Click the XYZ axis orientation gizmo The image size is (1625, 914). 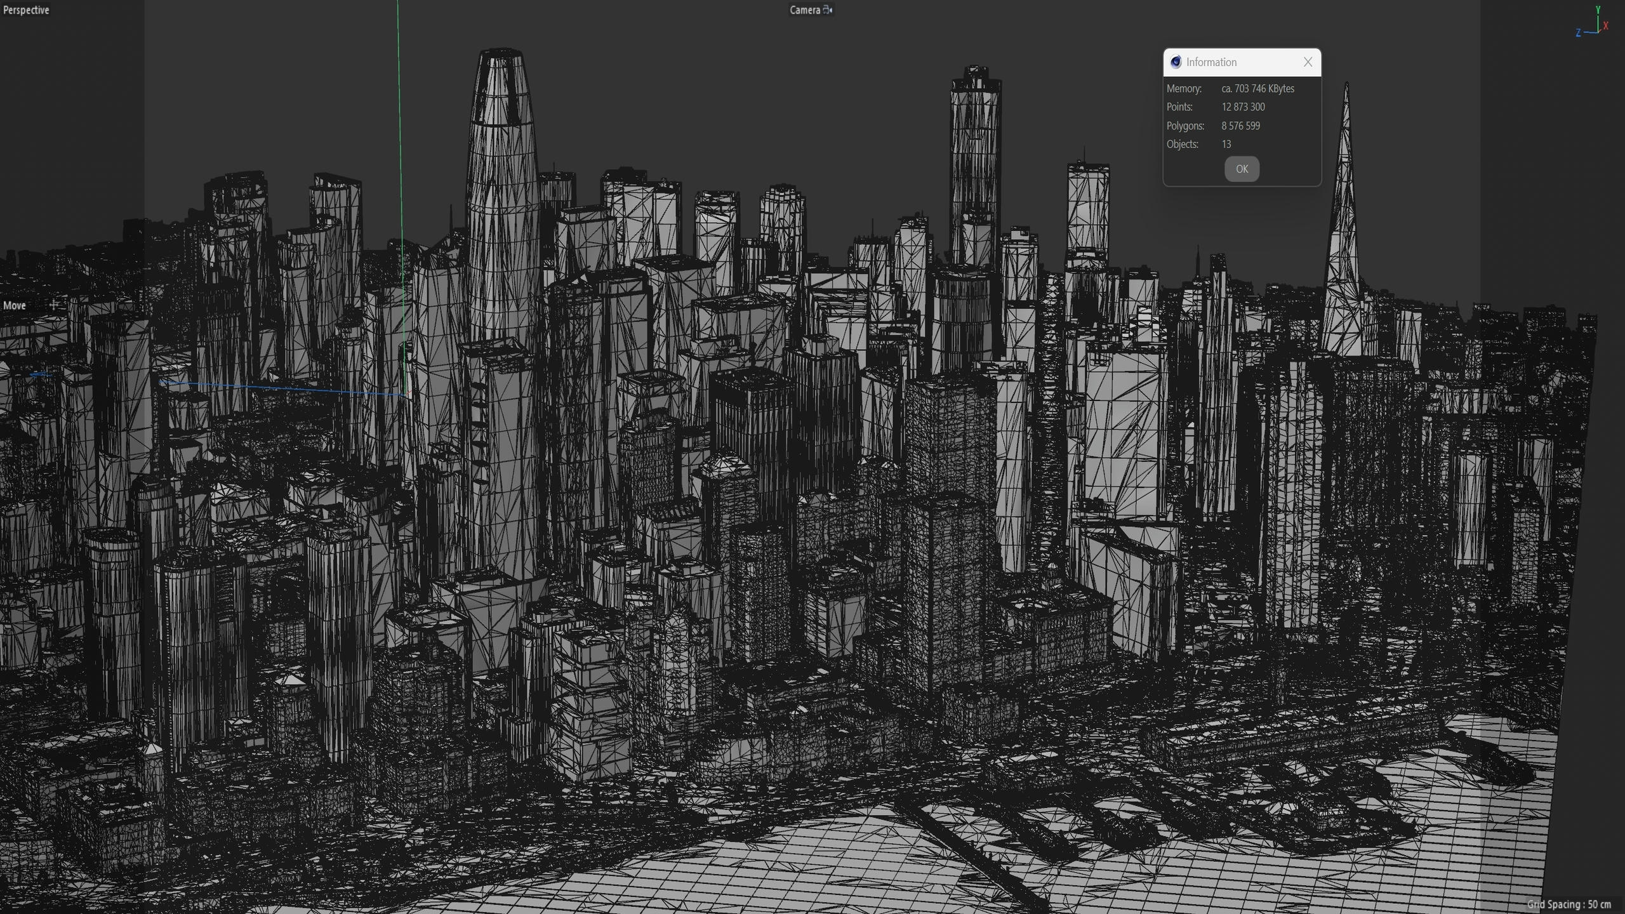coord(1592,22)
